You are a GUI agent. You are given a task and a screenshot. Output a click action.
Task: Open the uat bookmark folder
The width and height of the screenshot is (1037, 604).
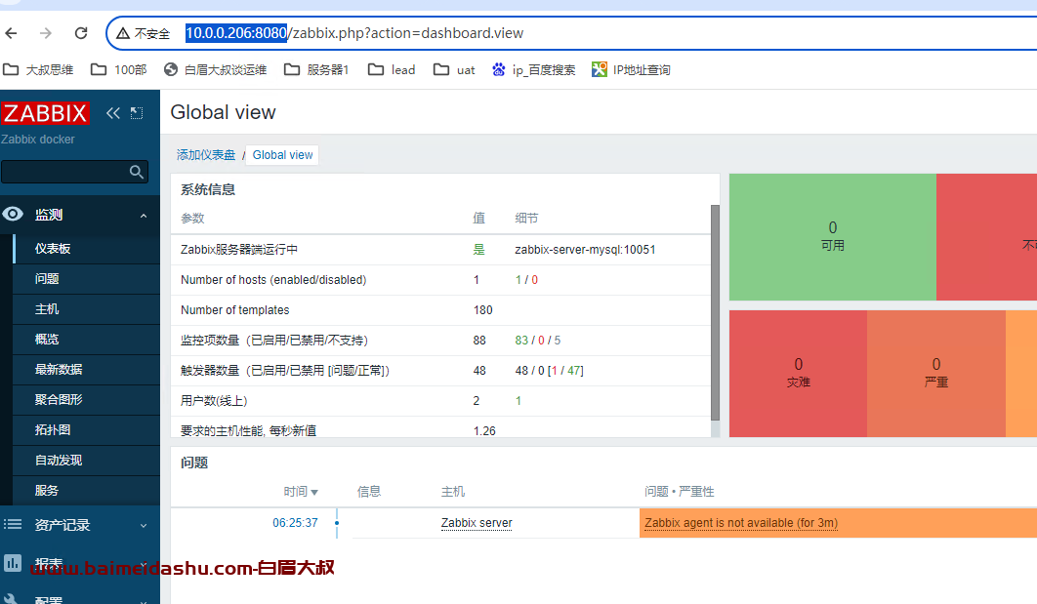pos(454,69)
